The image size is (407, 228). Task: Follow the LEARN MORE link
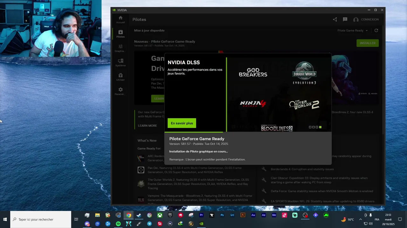point(148,126)
